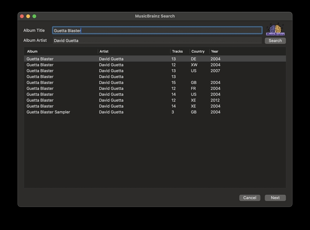Click the 2012 year cell
This screenshot has height=230, width=310.
215,100
